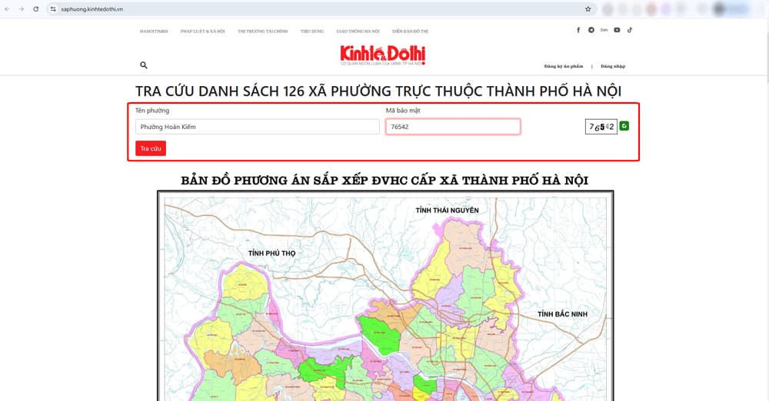Viewport: 769px width, 401px height.
Task: Refresh the captcha with green reload icon
Action: coord(624,126)
